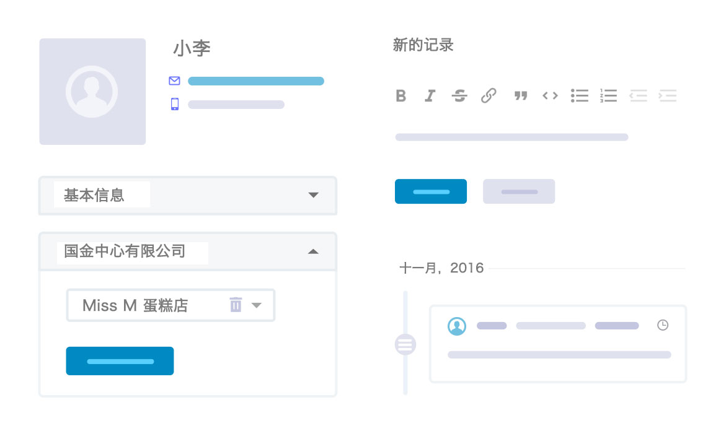Delete Miss M 蛋糕店 with trash icon
This screenshot has height=431, width=726.
236,305
